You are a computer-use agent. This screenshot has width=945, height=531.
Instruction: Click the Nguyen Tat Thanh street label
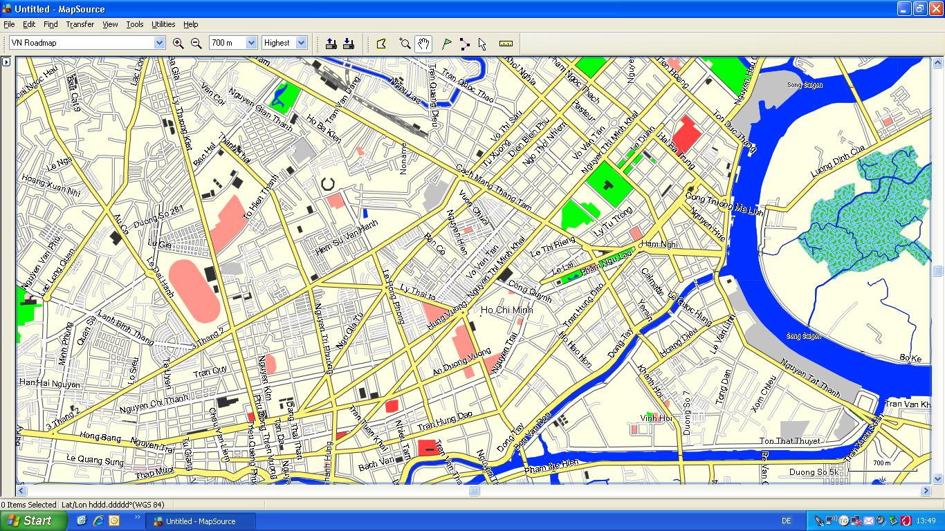pyautogui.click(x=810, y=379)
